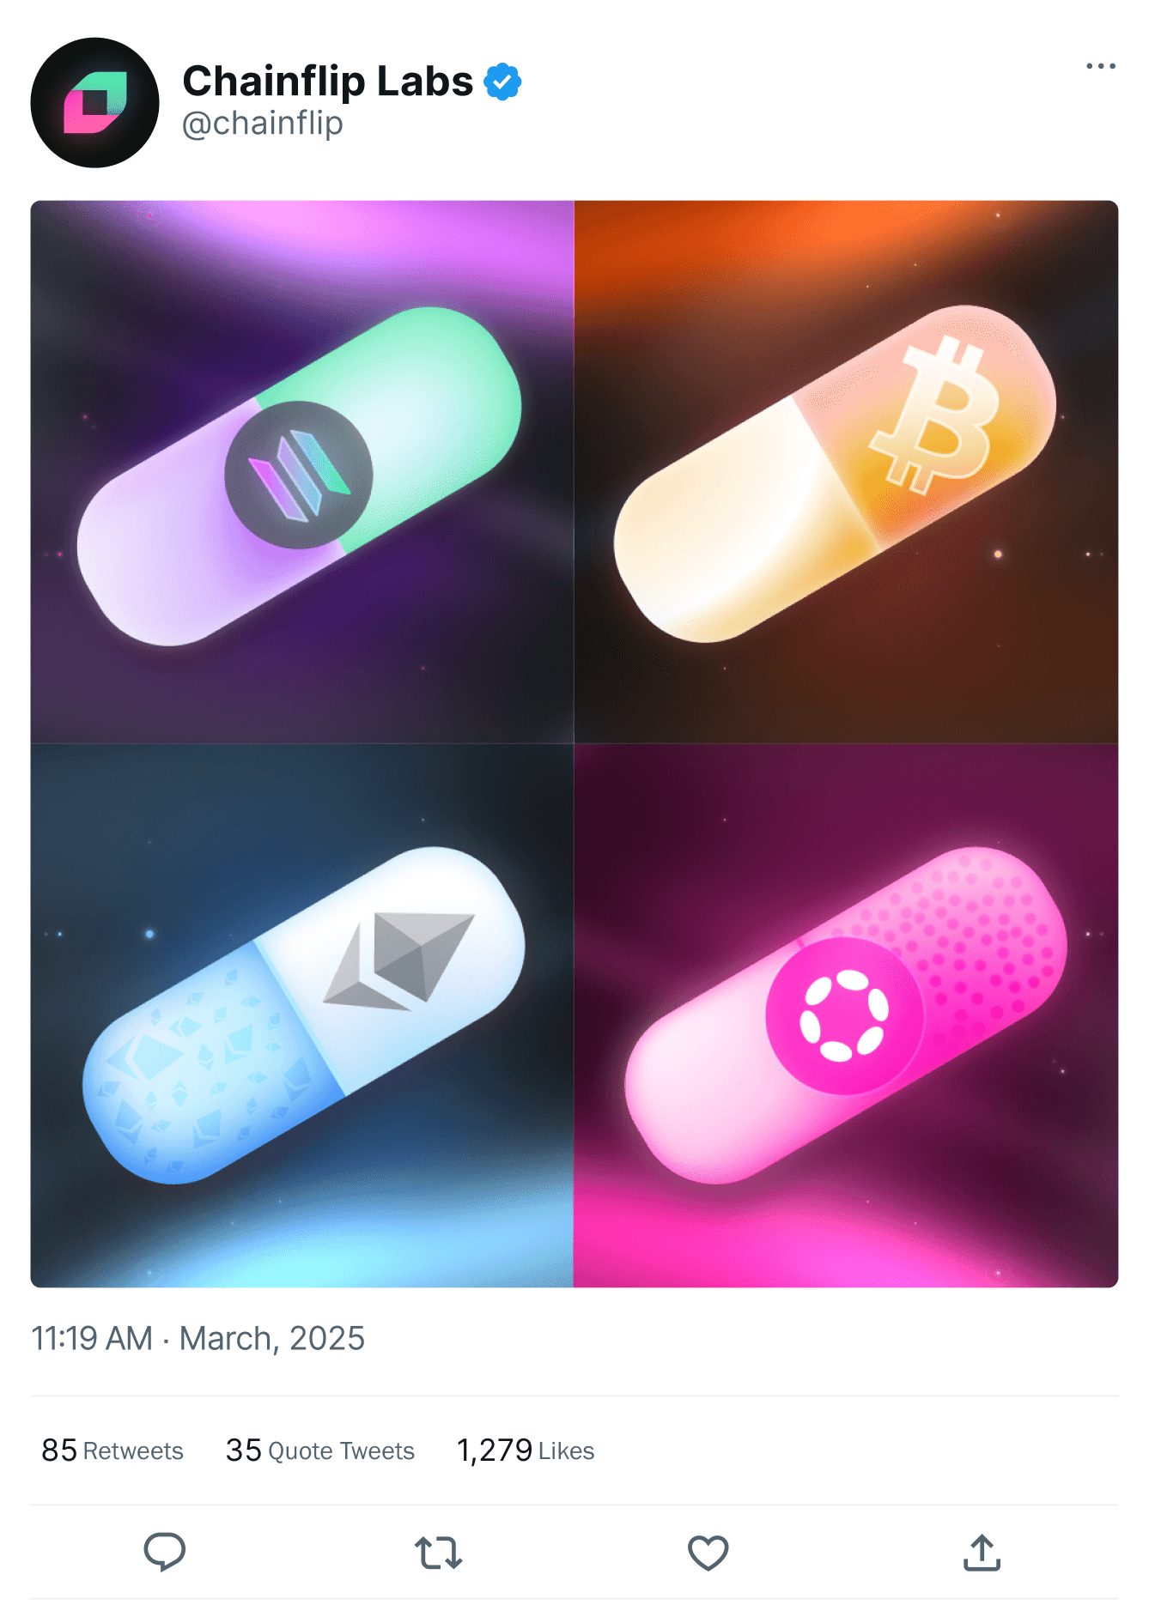The width and height of the screenshot is (1149, 1617).
Task: Click the Solana logo on purple pill
Action: [x=299, y=475]
